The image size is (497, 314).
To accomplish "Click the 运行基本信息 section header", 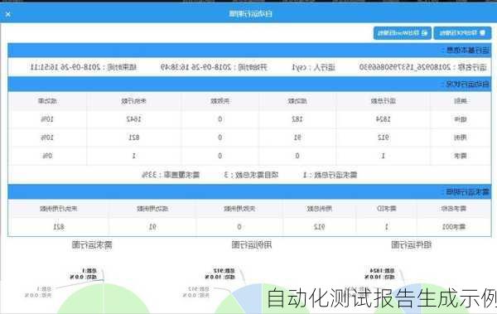I will 249,50.
